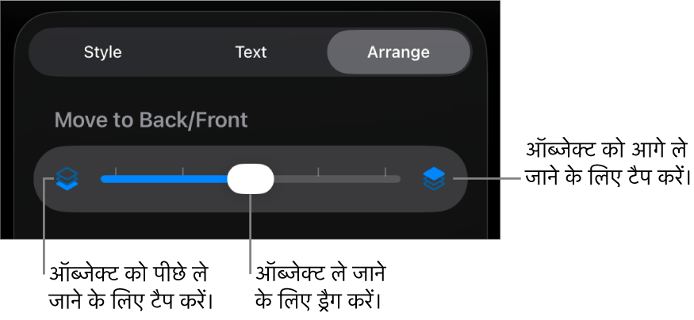Image resolution: width=694 pixels, height=320 pixels.
Task: Click gray track between last two ticks
Action: (x=352, y=179)
